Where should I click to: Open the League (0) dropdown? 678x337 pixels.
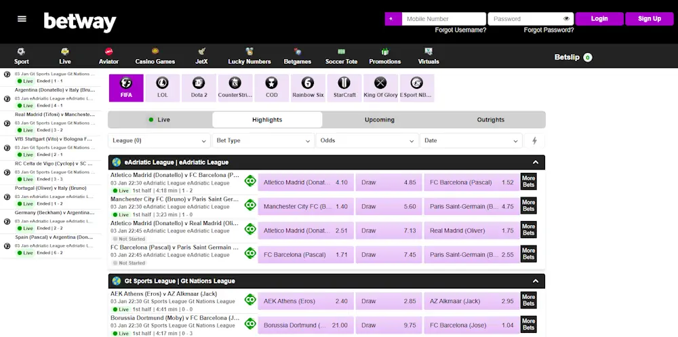pyautogui.click(x=159, y=140)
